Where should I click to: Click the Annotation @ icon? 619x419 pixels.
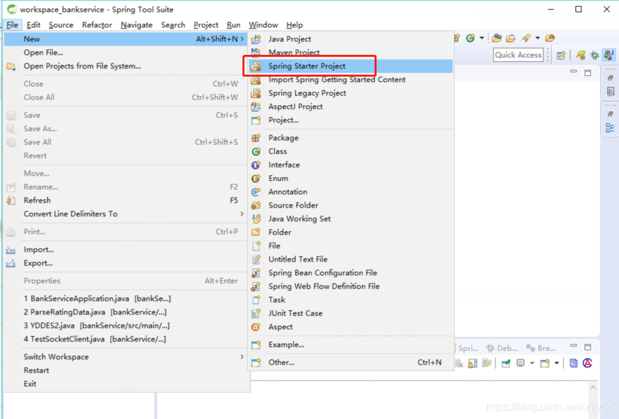pyautogui.click(x=256, y=192)
